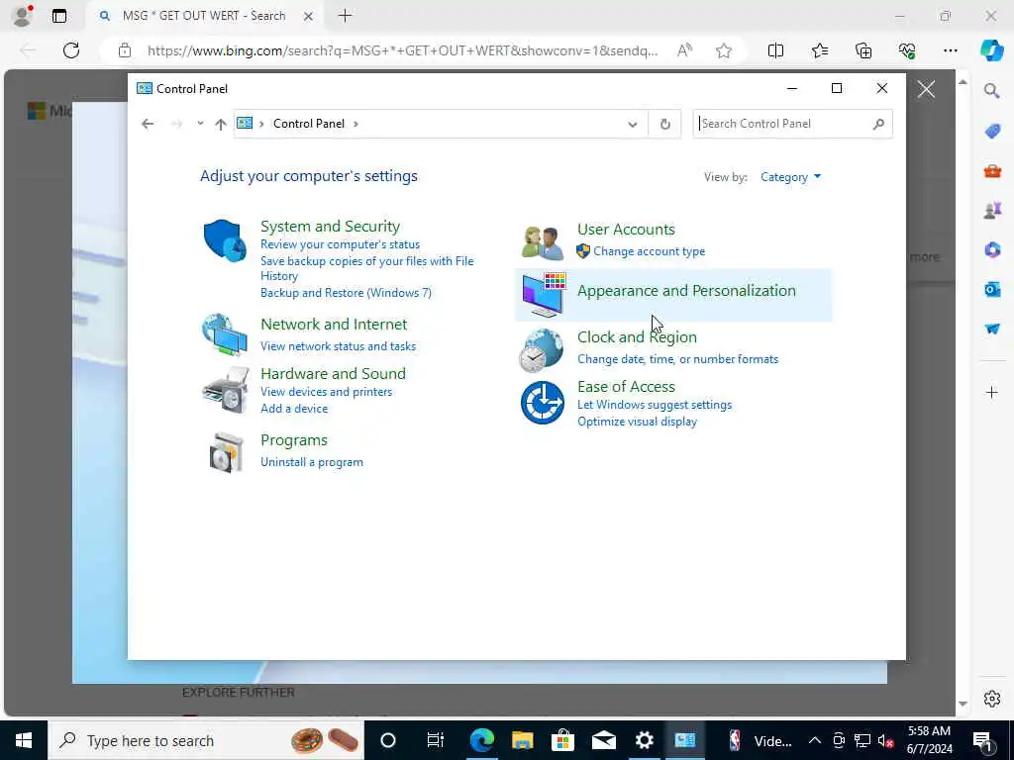Viewport: 1014px width, 760px height.
Task: Focus the Search Control Panel field
Action: click(793, 124)
